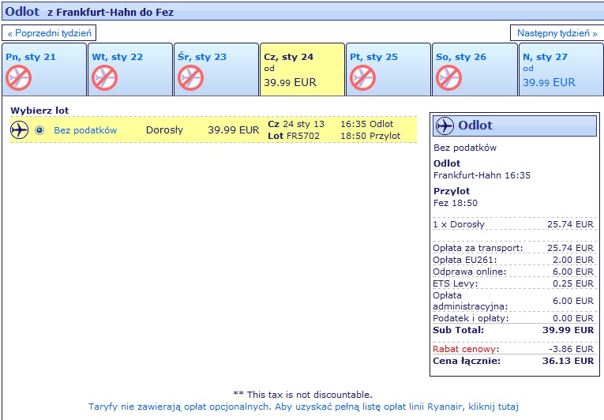
Task: Click the no-flight icon under Pt, sty 25
Action: point(363,78)
